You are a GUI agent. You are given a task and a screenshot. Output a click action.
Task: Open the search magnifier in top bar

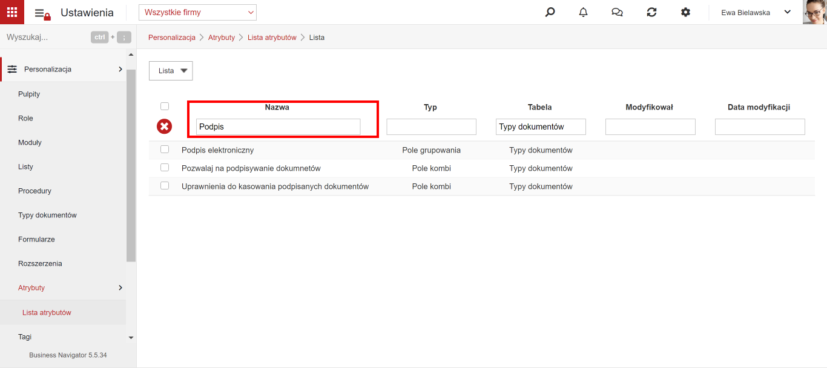point(550,12)
